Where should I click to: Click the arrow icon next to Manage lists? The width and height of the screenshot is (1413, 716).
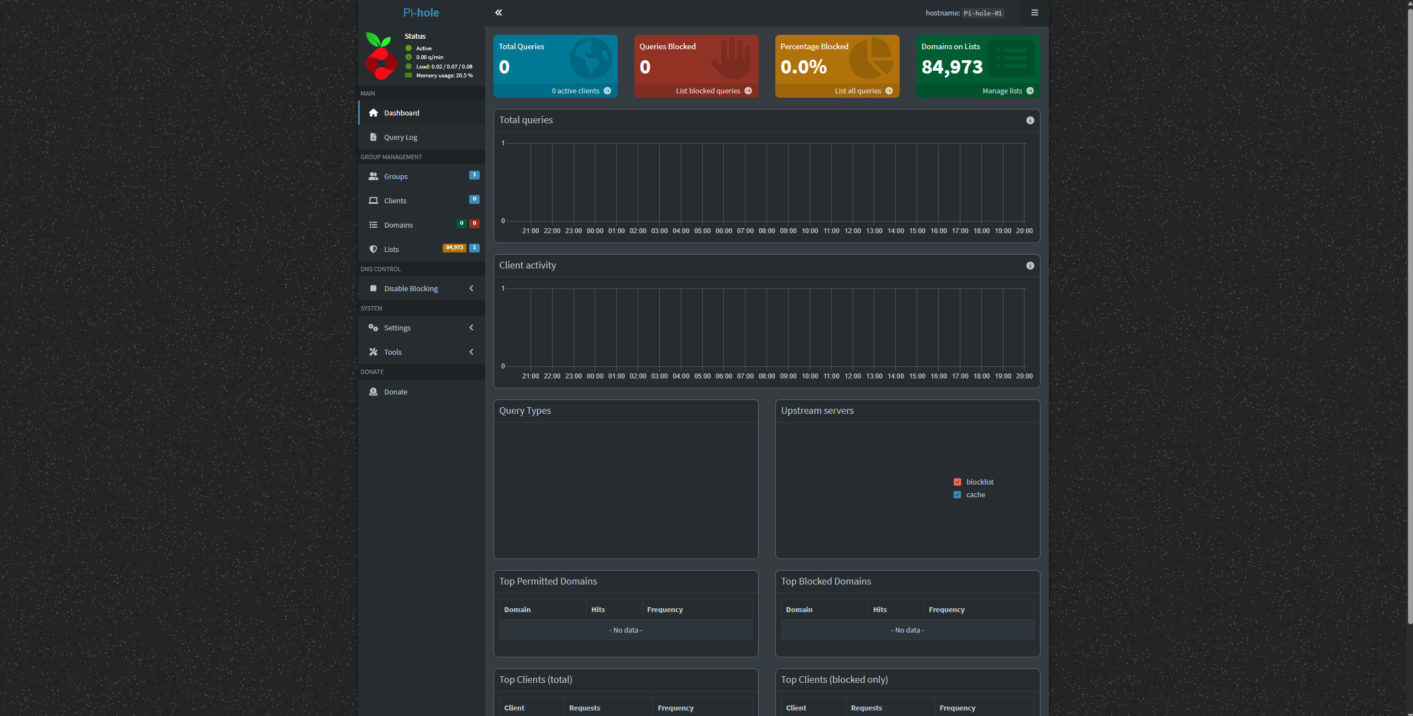[1030, 91]
